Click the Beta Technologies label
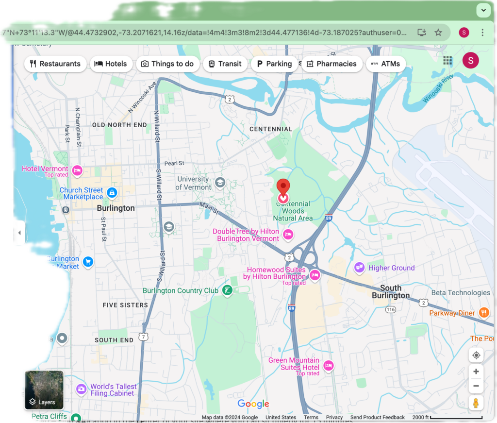497x423 pixels. (x=461, y=293)
